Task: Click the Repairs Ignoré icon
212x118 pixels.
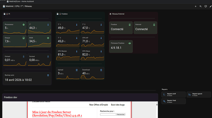Action: click(x=190, y=95)
